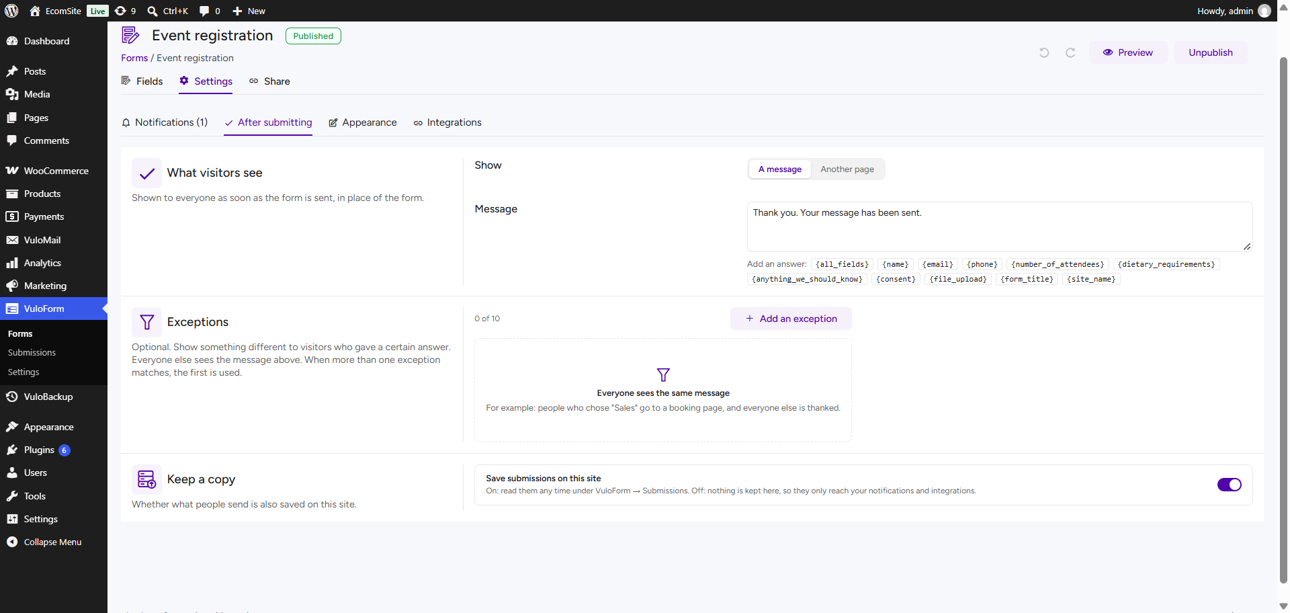The image size is (1290, 613).
Task: Click the Published status badge
Action: coord(313,36)
